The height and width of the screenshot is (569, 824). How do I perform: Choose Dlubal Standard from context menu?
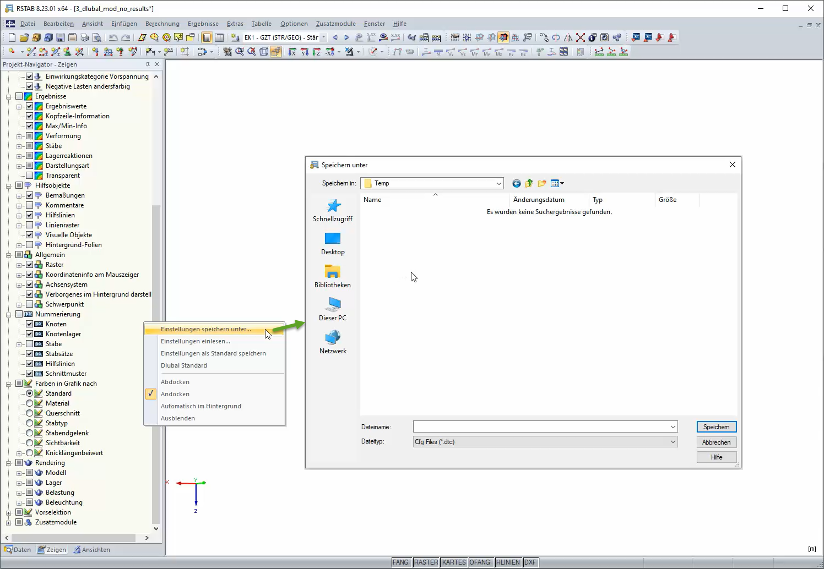coord(184,365)
